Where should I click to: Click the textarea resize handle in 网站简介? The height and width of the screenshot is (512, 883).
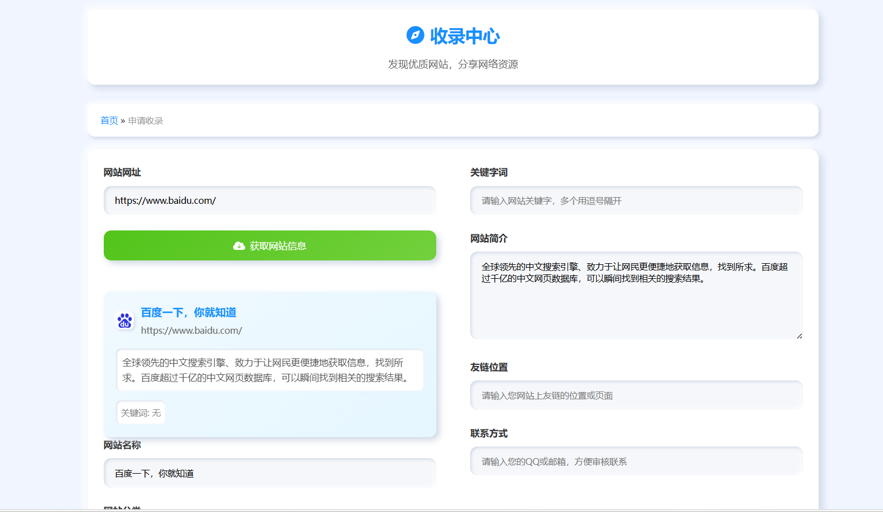[799, 335]
